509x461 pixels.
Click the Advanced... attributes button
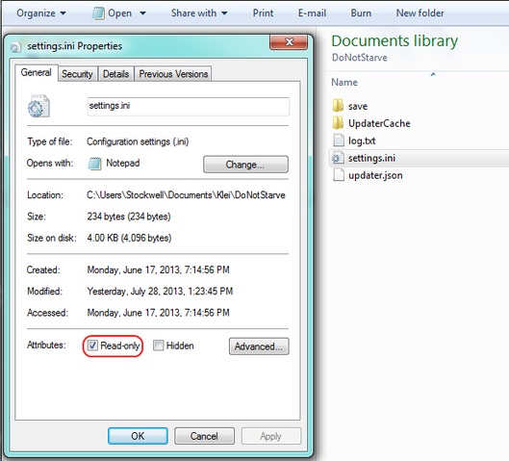[259, 346]
